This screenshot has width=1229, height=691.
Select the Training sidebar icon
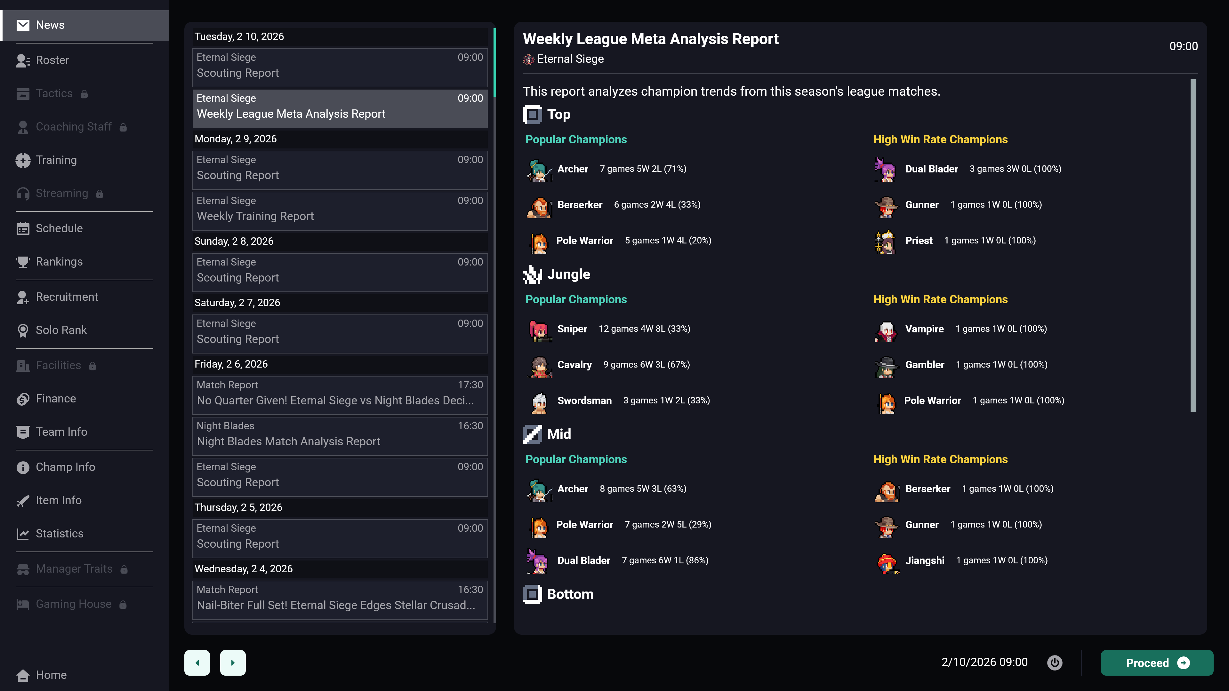23,160
